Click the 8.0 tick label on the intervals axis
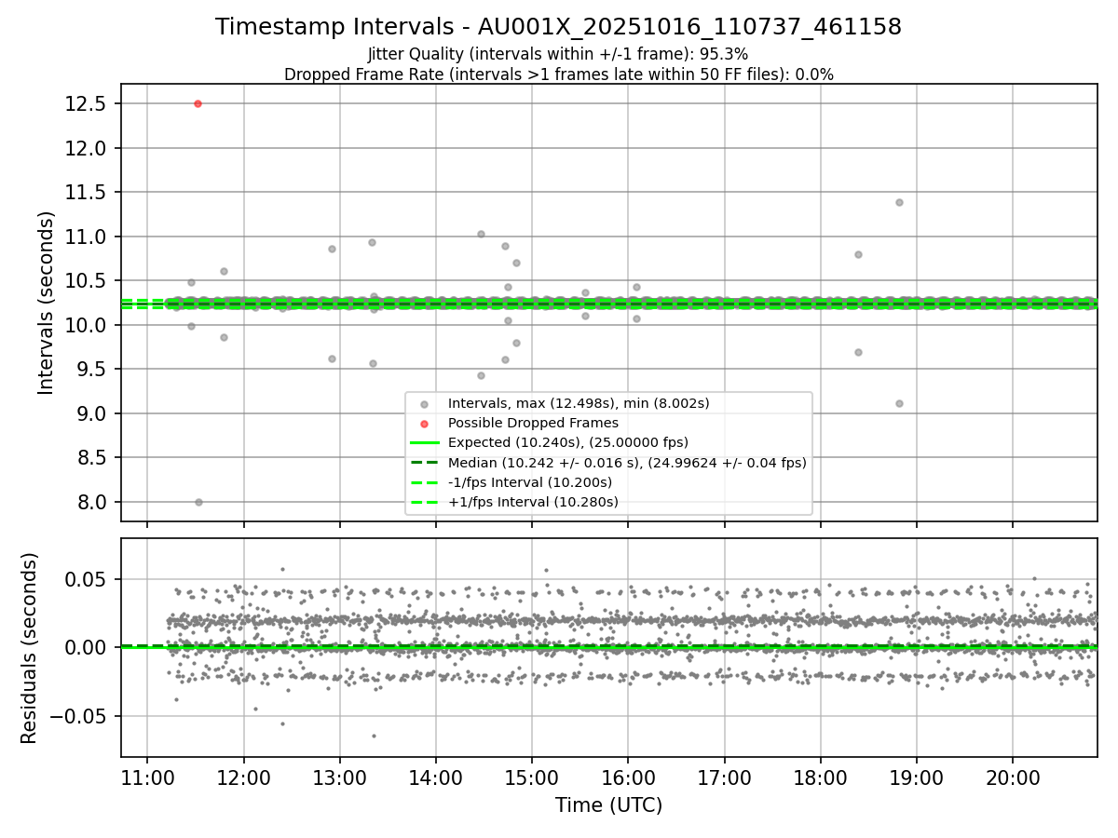This screenshot has height=838, width=1118. pos(90,502)
